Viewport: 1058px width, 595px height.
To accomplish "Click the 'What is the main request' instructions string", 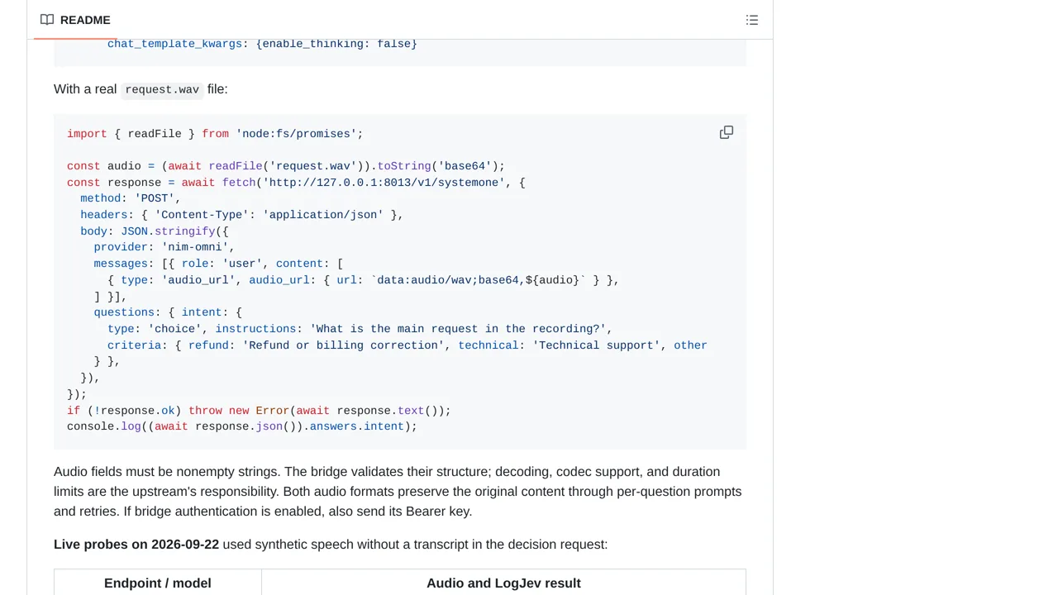I will (x=458, y=329).
